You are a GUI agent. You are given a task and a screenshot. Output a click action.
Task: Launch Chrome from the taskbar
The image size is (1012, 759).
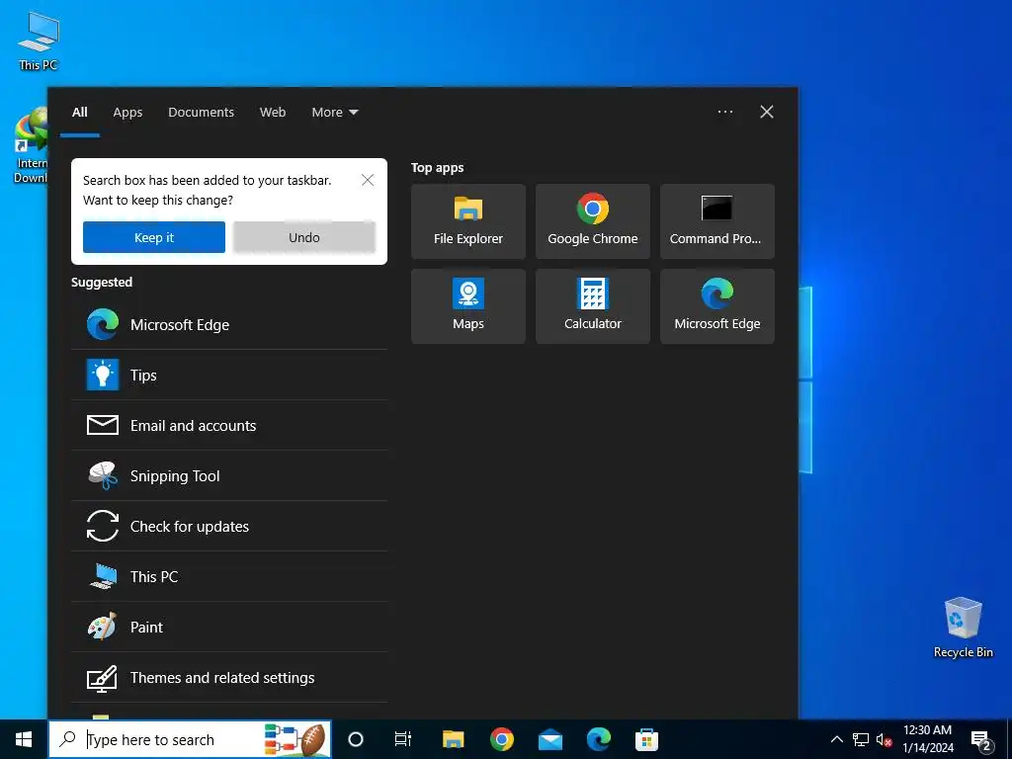coord(501,739)
